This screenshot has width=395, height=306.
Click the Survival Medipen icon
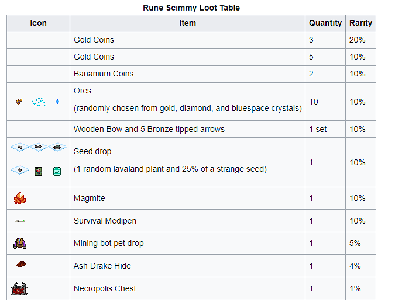click(19, 221)
